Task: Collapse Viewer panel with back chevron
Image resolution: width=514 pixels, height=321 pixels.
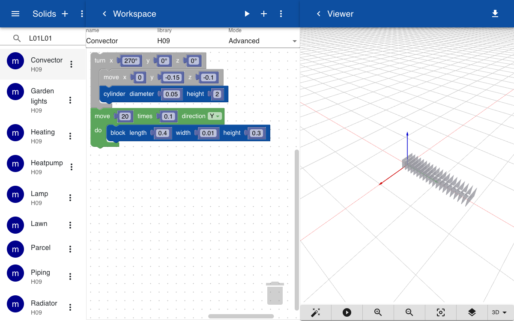Action: (318, 14)
